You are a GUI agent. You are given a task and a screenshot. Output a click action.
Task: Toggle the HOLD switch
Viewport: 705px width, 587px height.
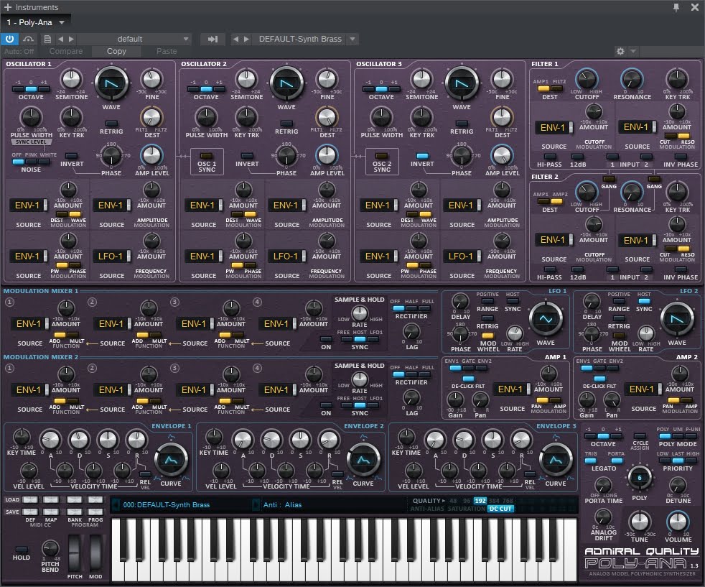[21, 549]
